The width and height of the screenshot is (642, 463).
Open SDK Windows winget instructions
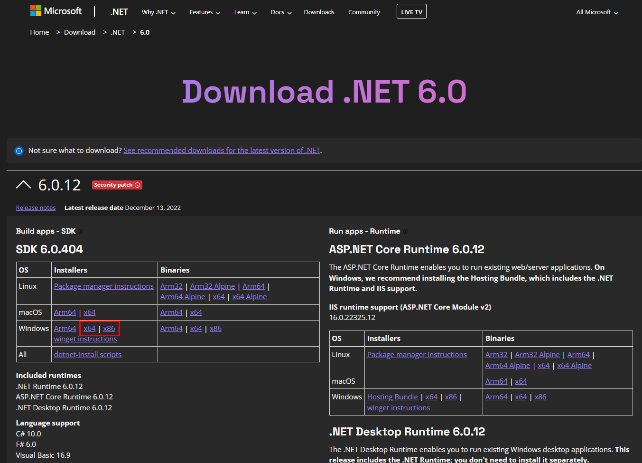tap(85, 339)
